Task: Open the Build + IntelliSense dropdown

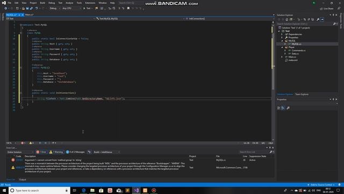Action: [x=106, y=152]
